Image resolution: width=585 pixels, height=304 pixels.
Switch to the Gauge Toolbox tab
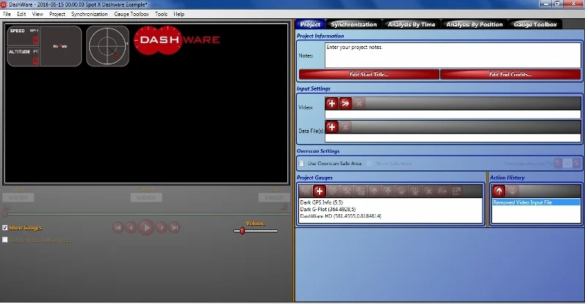(535, 24)
